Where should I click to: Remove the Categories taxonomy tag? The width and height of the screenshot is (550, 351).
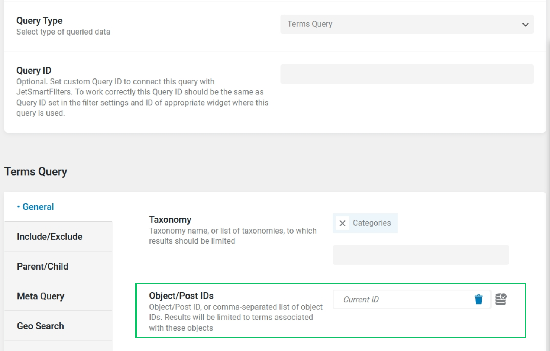pos(342,223)
